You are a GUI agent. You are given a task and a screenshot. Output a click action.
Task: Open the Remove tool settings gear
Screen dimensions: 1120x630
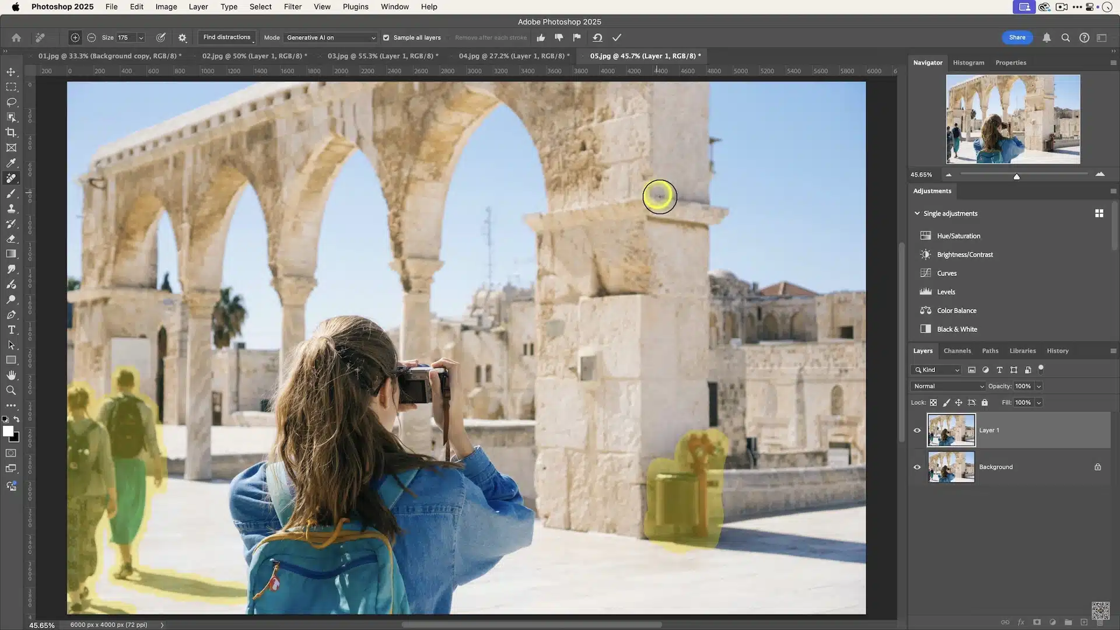(182, 37)
